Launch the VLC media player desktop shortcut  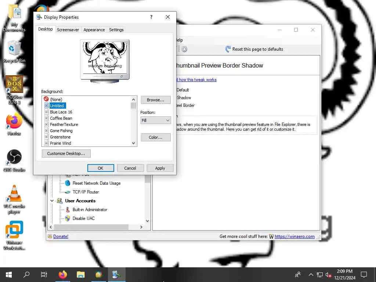[14, 199]
